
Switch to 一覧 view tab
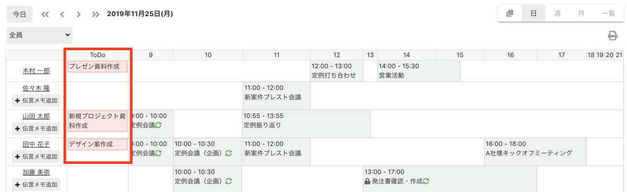coord(608,14)
